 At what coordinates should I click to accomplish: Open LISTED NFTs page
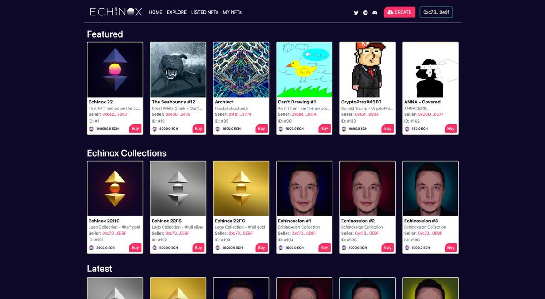pyautogui.click(x=205, y=12)
